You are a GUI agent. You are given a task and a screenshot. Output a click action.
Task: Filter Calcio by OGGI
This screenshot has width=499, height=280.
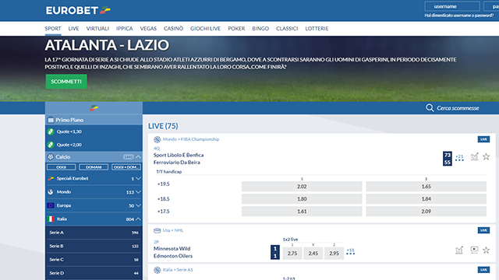[61, 167]
